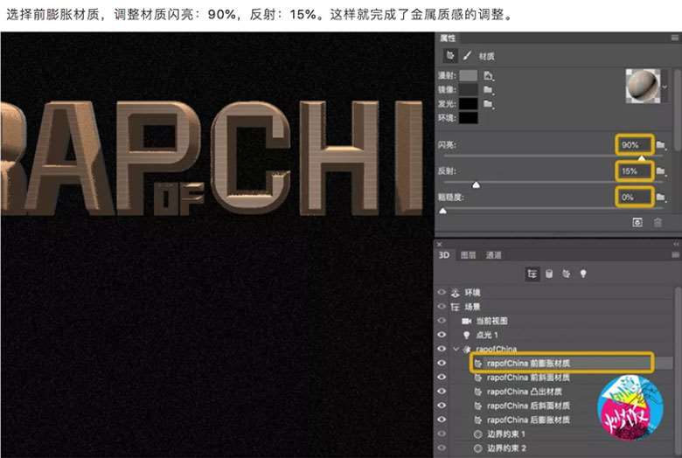Image resolution: width=682 pixels, height=458 pixels.
Task: Hide the rapofChina 凸出材质 material
Action: 442,391
